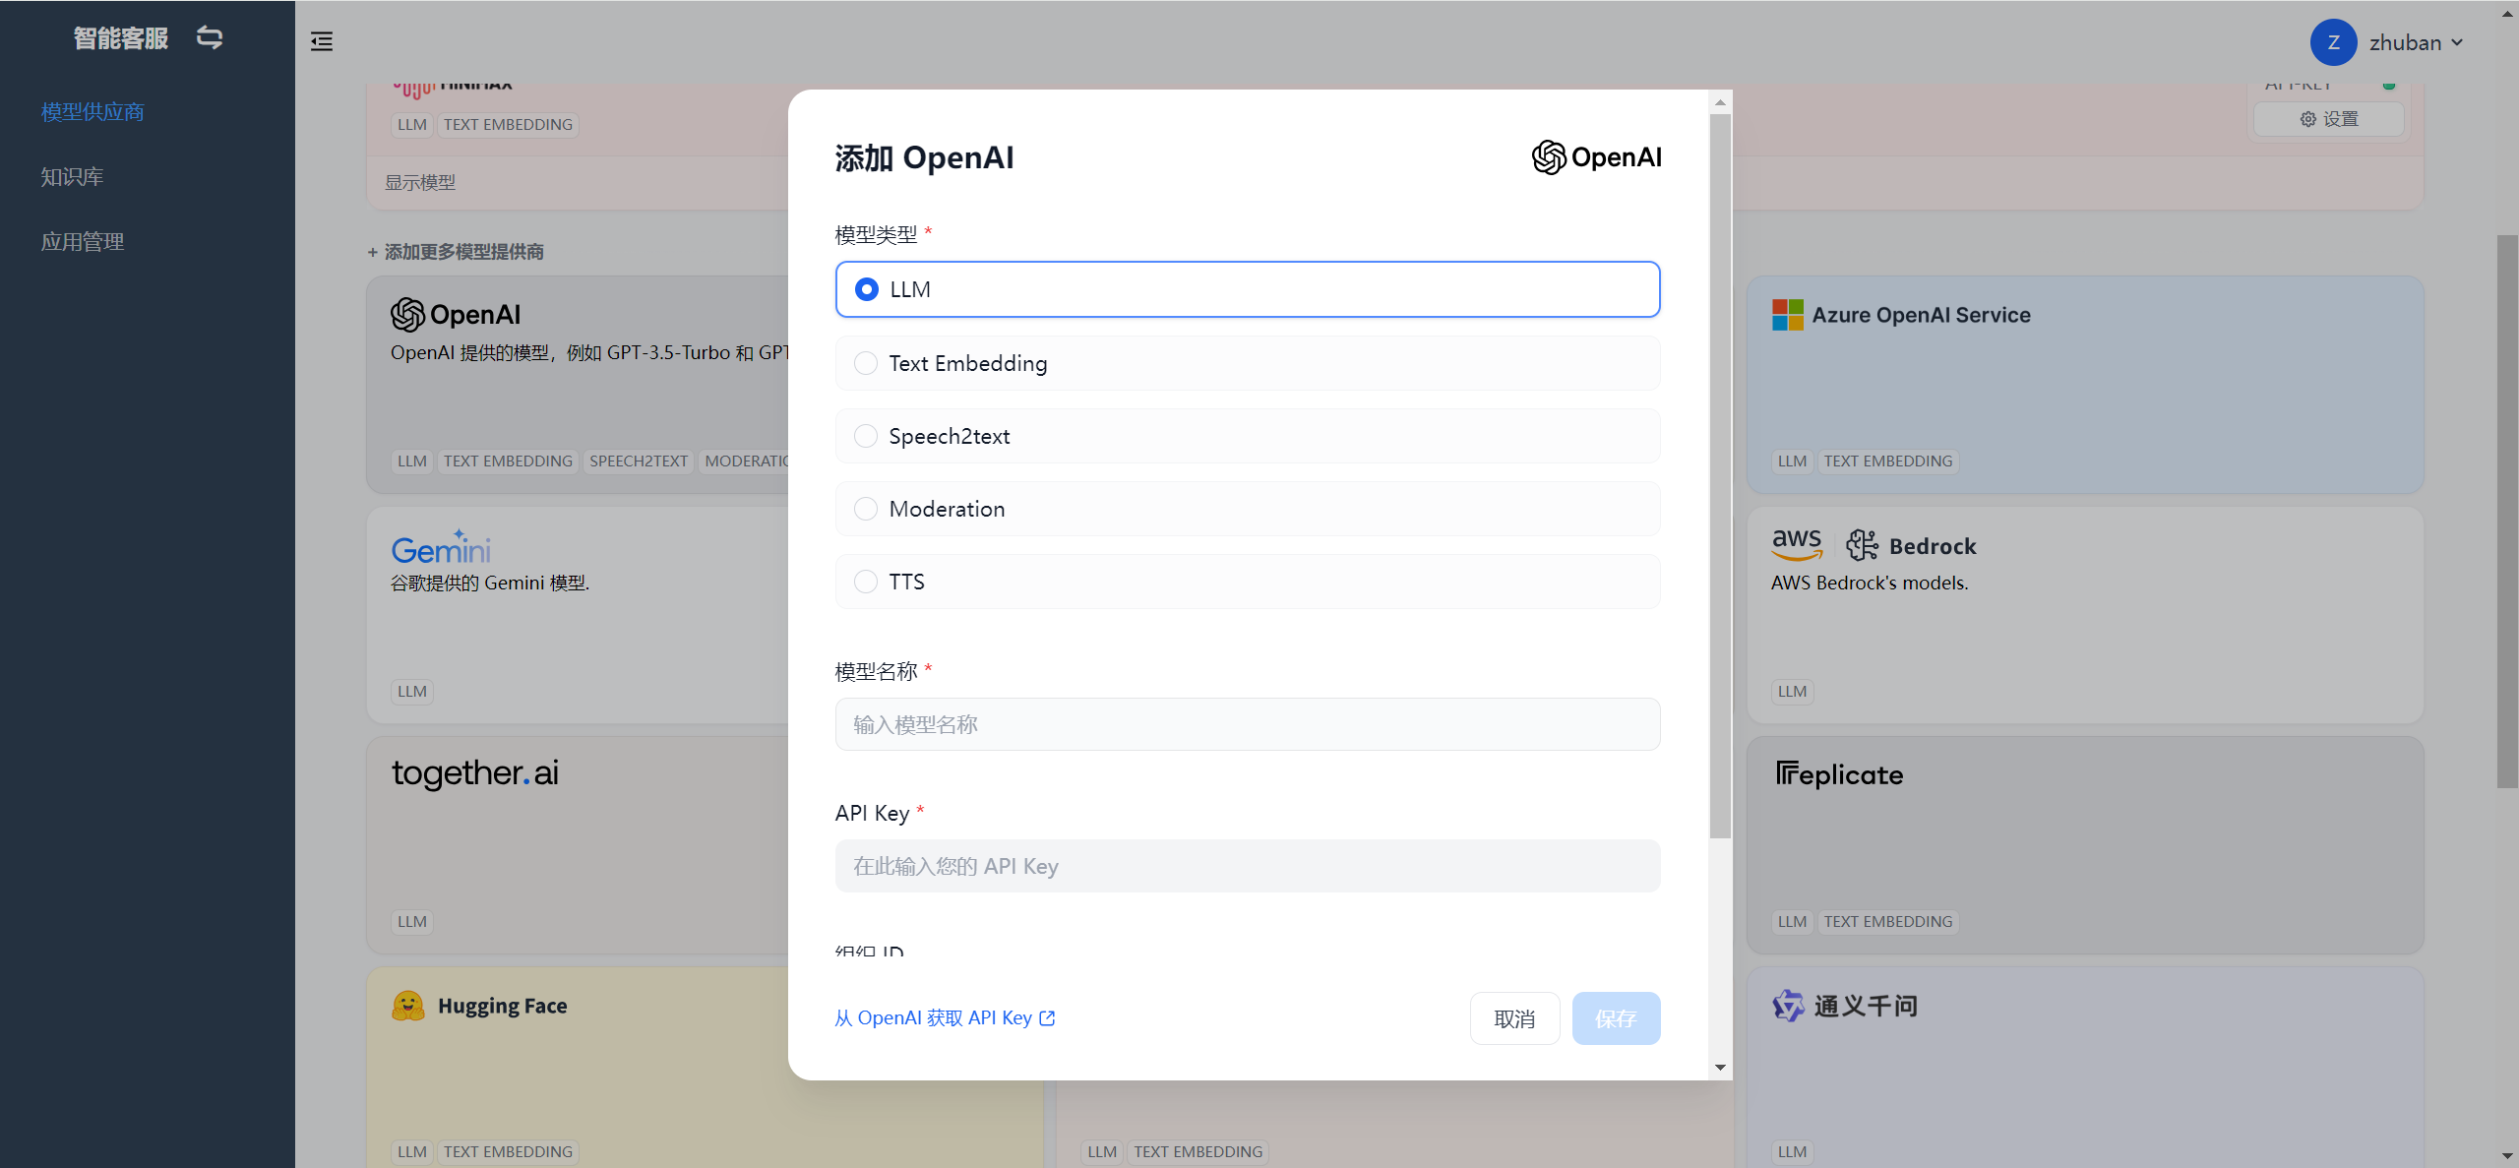Screen dimensions: 2519x1168
Task: Click the swap icon next to 智能客服
Action: coord(210,37)
